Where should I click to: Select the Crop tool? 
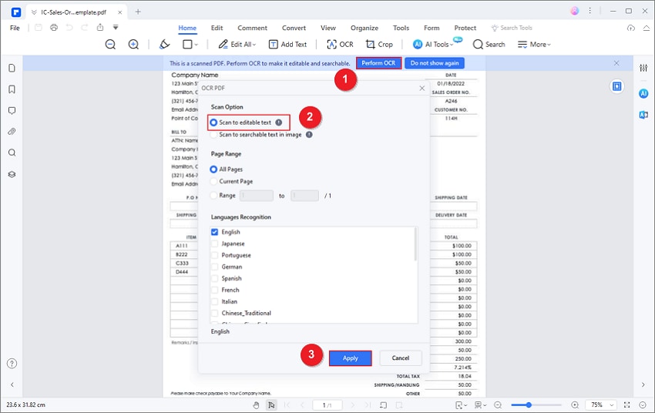pyautogui.click(x=379, y=44)
